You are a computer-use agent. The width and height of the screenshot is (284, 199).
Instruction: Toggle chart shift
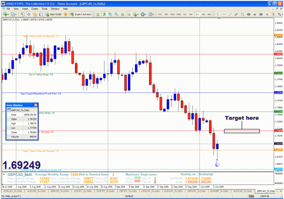pyautogui.click(x=129, y=14)
